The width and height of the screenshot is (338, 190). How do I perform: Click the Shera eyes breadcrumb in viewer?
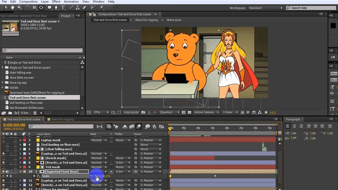(x=174, y=20)
